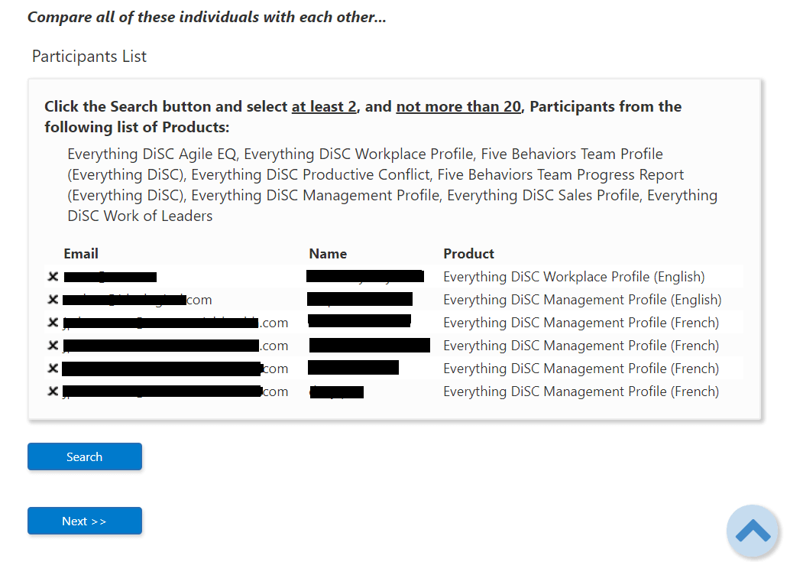The height and width of the screenshot is (562, 803).
Task: Click the Email column header
Action: click(81, 254)
